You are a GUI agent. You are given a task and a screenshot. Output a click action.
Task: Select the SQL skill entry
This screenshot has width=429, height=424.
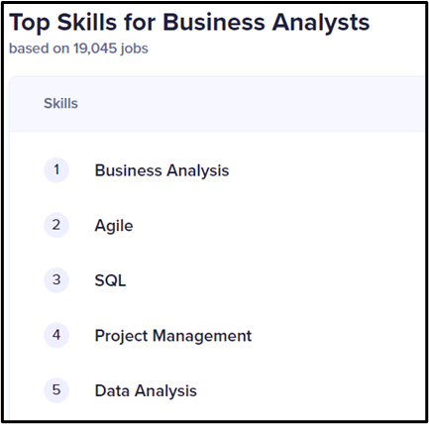(x=110, y=280)
